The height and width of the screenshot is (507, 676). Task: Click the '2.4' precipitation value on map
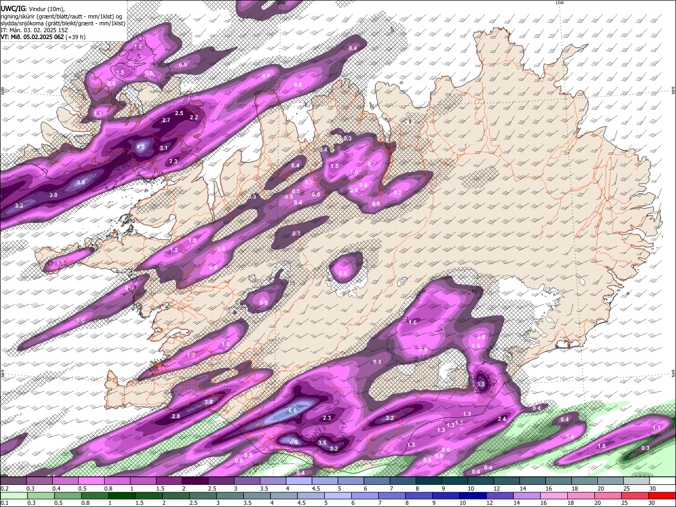pos(502,419)
